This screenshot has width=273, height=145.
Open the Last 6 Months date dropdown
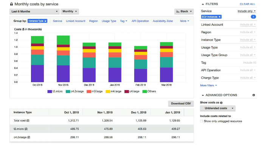tap(34, 11)
